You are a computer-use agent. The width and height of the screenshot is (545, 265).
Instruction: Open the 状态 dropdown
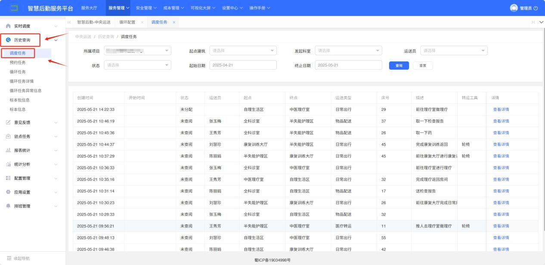click(137, 65)
